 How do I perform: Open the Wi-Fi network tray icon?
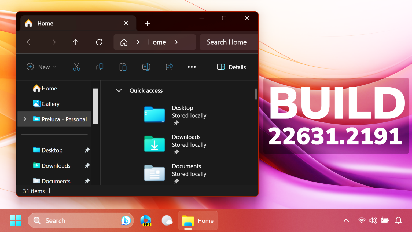click(362, 221)
